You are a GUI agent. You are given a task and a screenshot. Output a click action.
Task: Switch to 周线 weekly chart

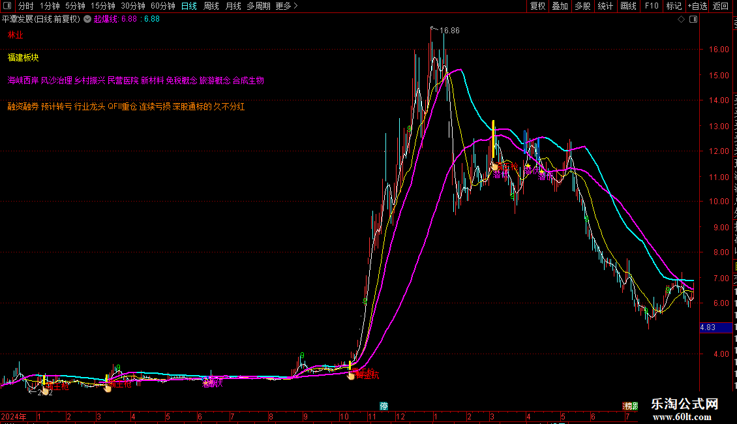pyautogui.click(x=211, y=6)
